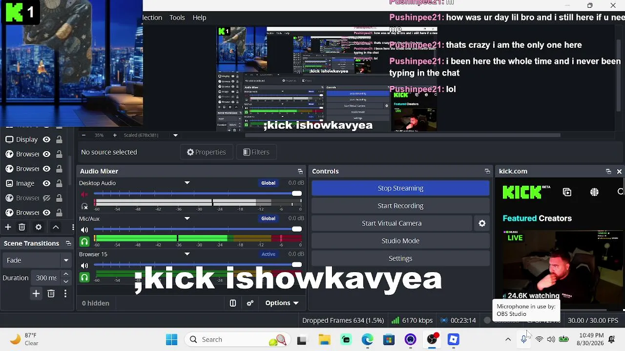The image size is (625, 351).
Task: Launch Microsoft Edge from the taskbar
Action: (367, 339)
